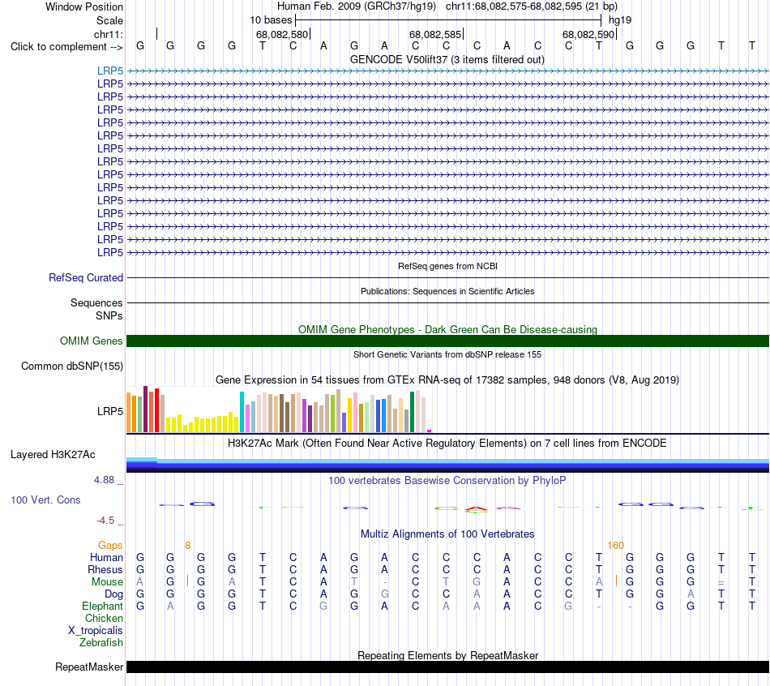Click the OMIM Gene Phenotypes track title

click(x=447, y=329)
